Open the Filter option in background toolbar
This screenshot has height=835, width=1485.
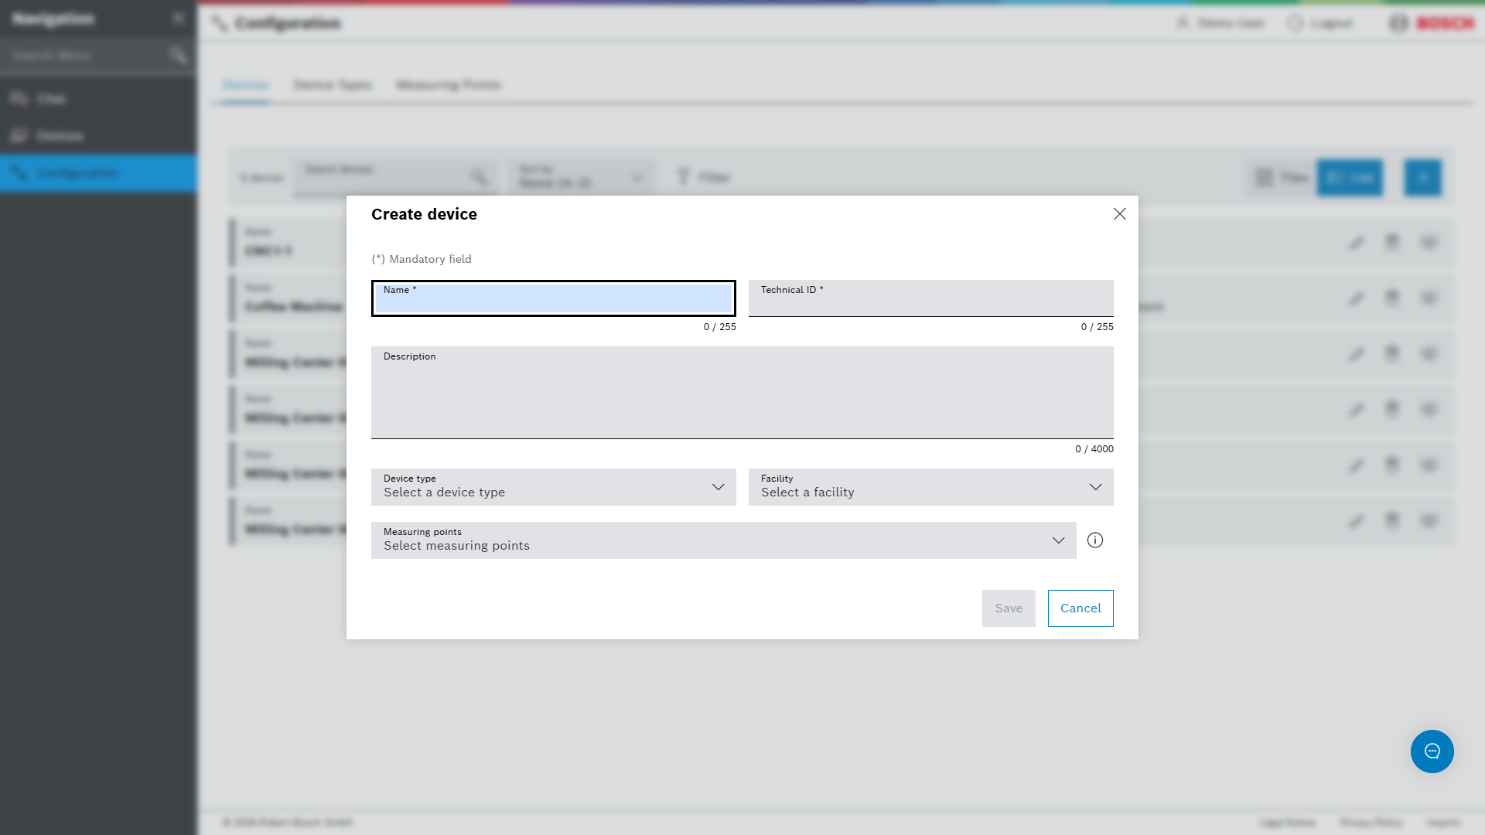pos(703,178)
